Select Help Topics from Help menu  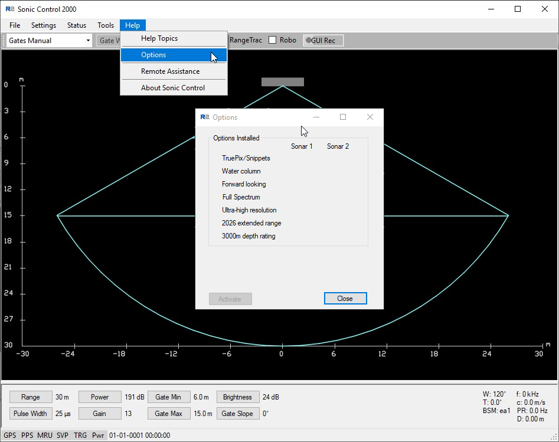159,38
